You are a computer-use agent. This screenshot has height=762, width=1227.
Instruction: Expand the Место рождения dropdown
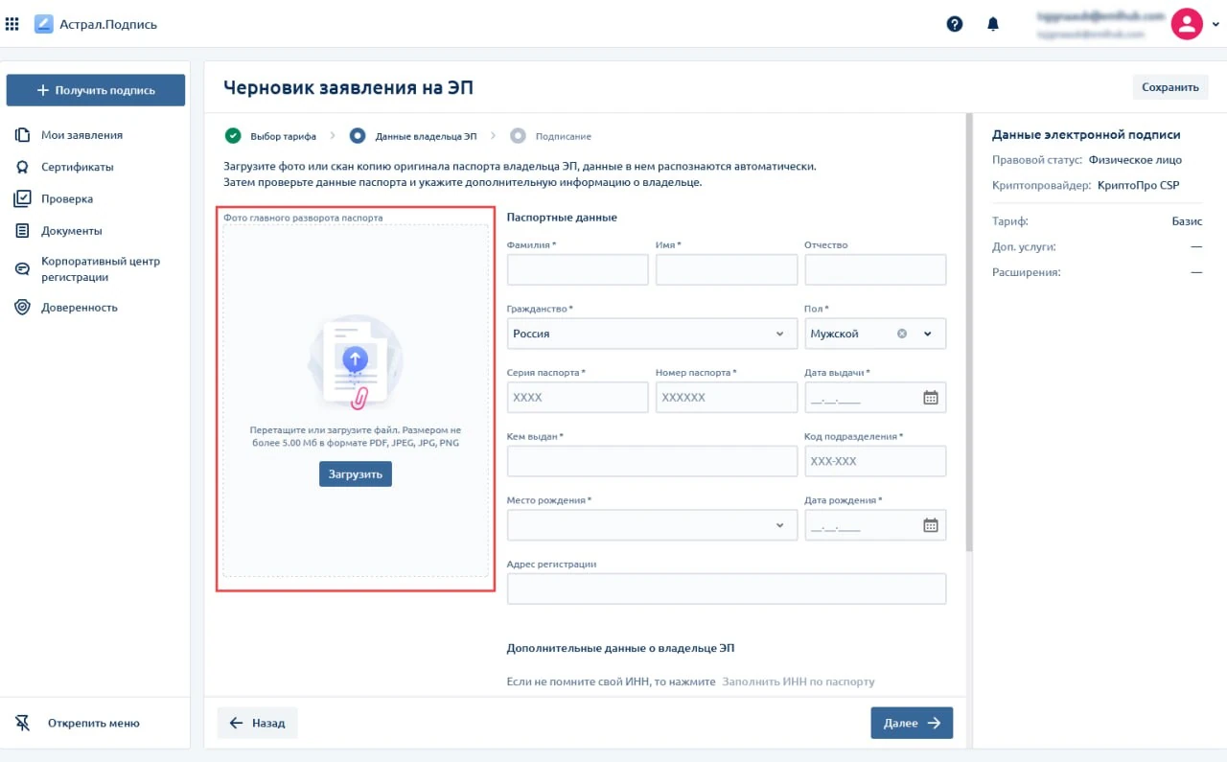[778, 525]
